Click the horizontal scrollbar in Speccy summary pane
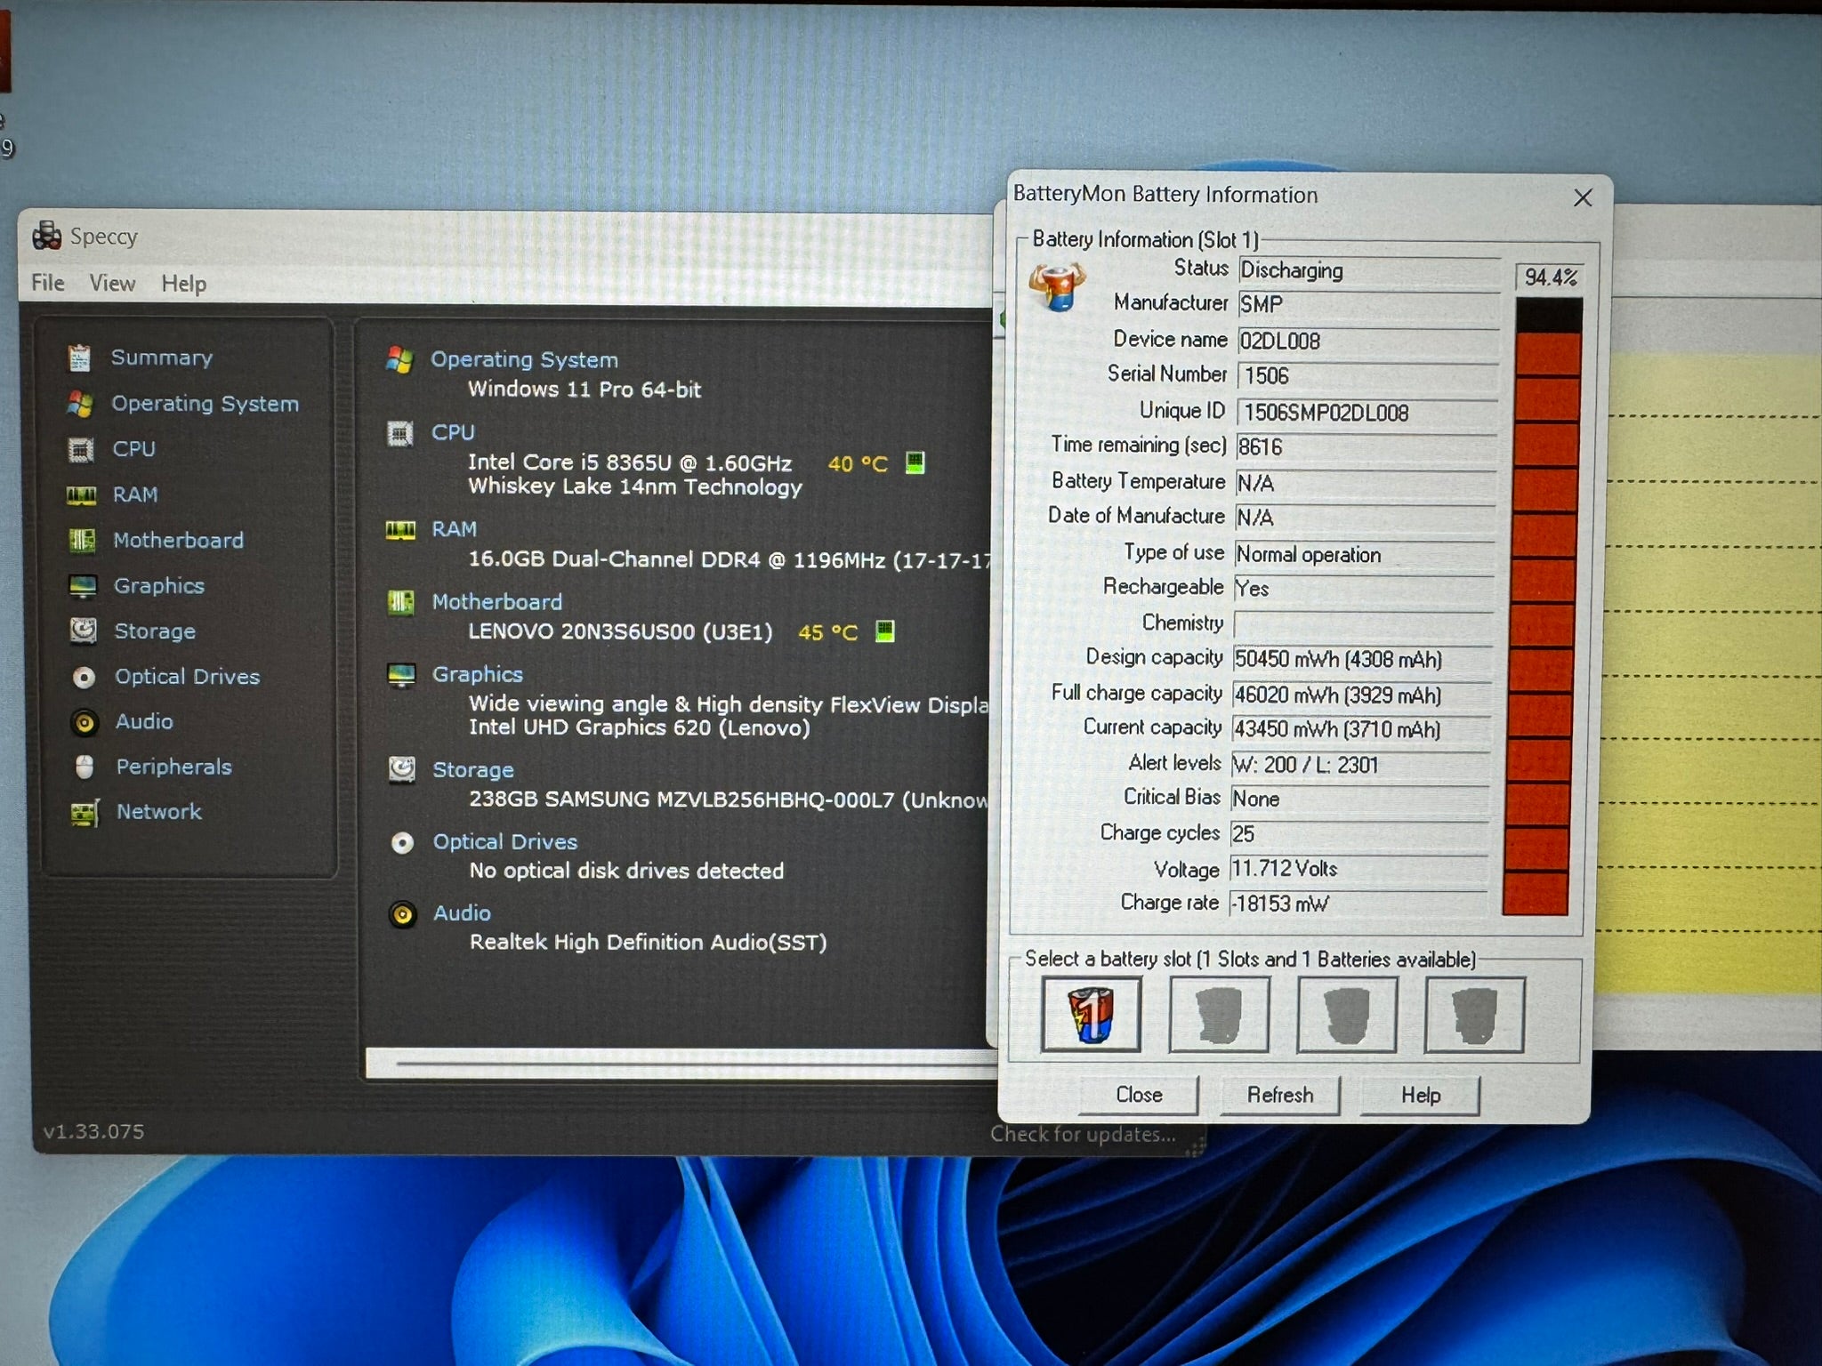The height and width of the screenshot is (1366, 1822). (681, 1064)
